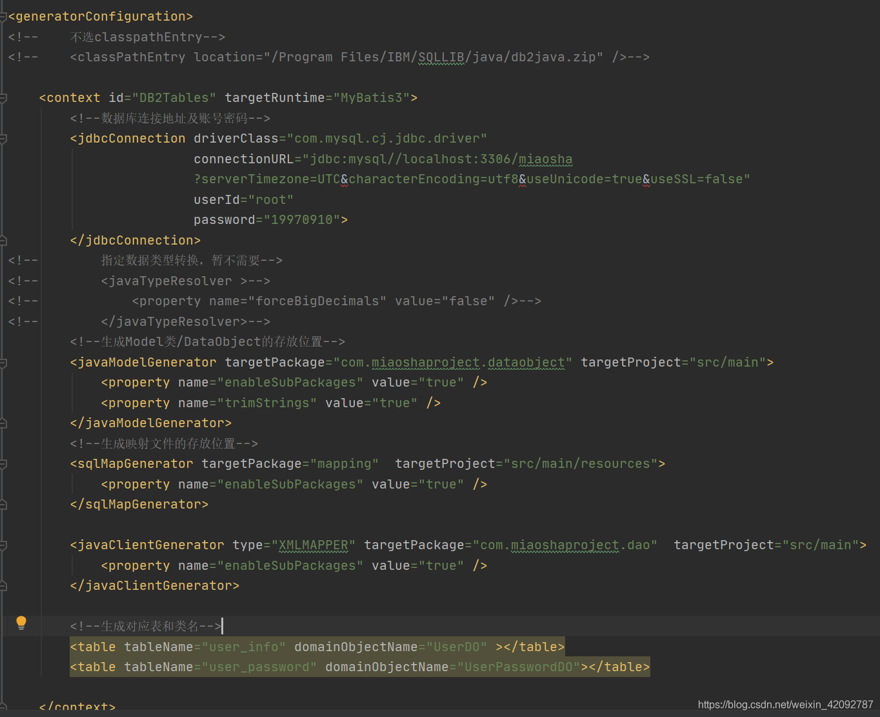The width and height of the screenshot is (880, 717).
Task: Click the closing </sqlMapGenerator> tag
Action: (139, 505)
